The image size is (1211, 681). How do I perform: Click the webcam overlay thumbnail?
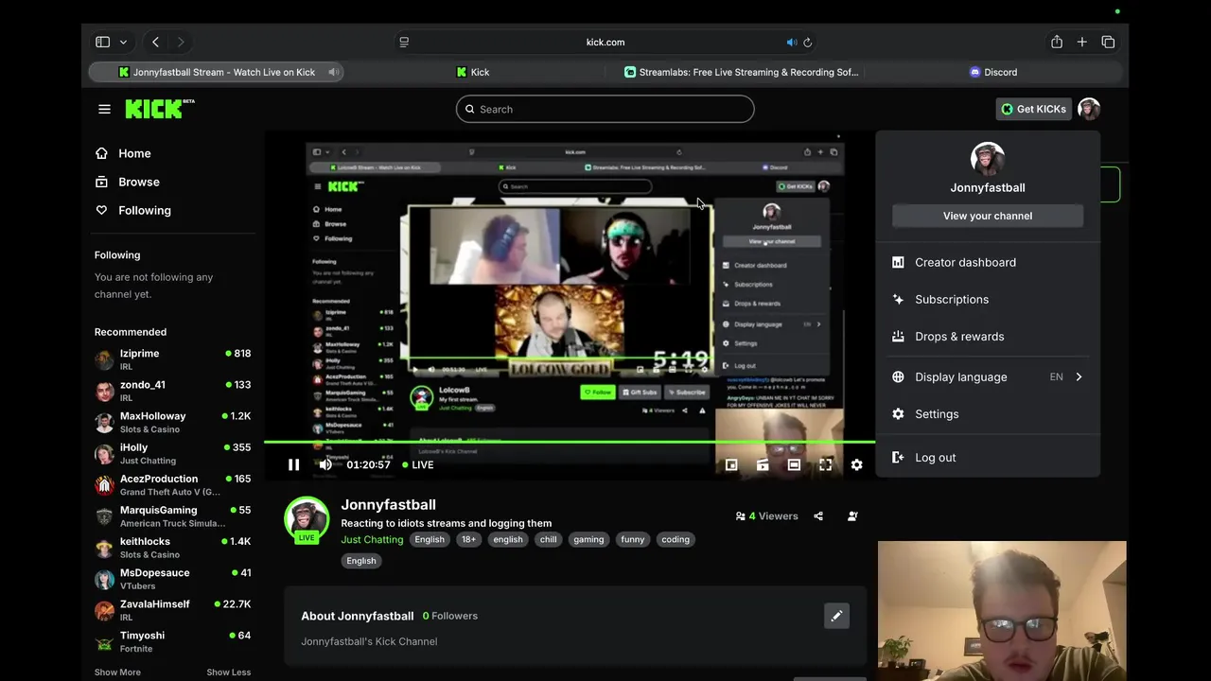(x=1002, y=611)
